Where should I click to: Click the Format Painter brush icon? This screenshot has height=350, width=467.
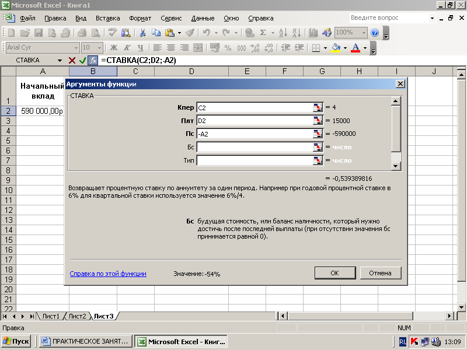[190, 33]
